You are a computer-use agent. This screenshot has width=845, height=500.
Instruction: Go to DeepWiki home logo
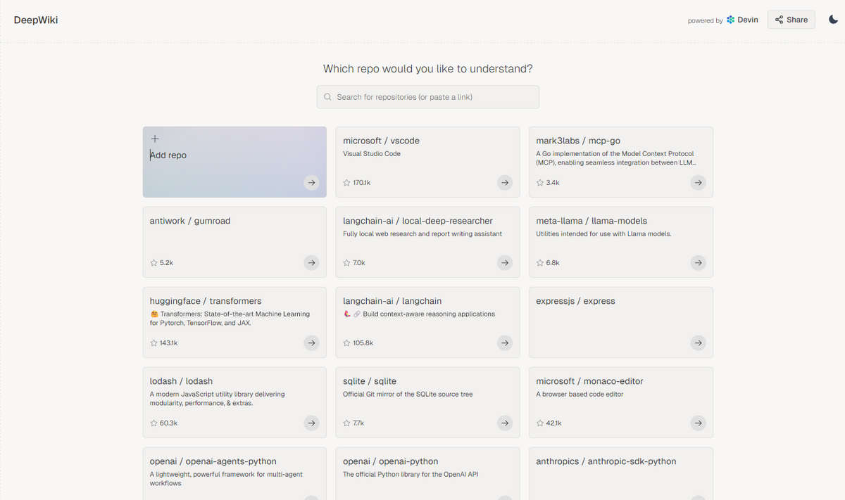point(36,20)
